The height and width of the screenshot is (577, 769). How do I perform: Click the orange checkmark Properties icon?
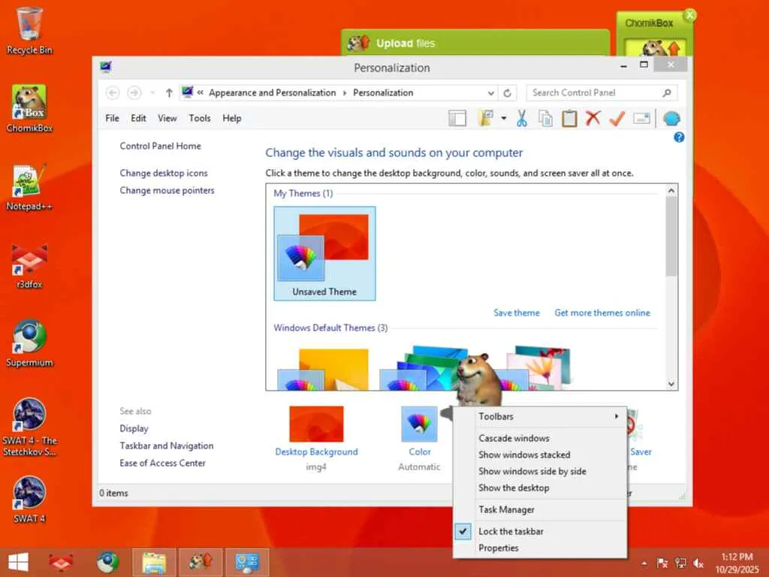coord(617,118)
